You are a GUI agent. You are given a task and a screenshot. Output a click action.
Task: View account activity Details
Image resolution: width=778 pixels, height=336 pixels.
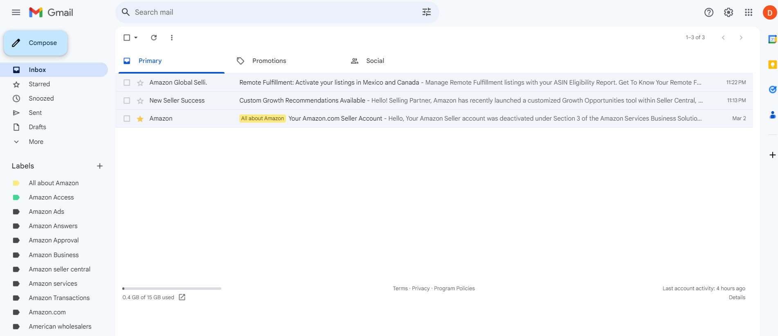coord(737,297)
